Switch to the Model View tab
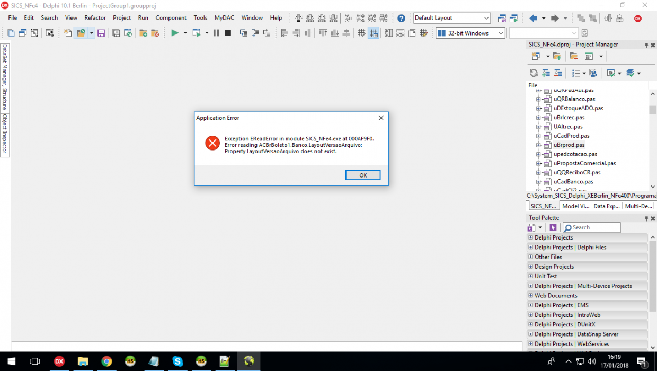 (x=575, y=206)
